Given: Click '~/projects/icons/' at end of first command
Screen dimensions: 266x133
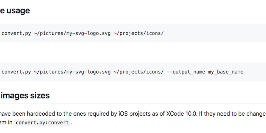Looking at the screenshot, I should click(x=139, y=34).
